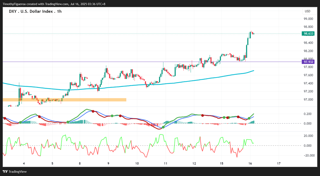Click the chart title DXY U.S. Dollar Index 1h
The width and height of the screenshot is (320, 176).
35,11
